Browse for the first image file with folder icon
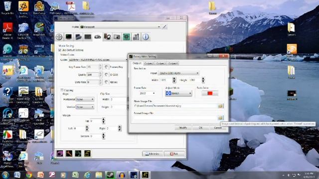This screenshot has width=319, height=179. coord(220,106)
